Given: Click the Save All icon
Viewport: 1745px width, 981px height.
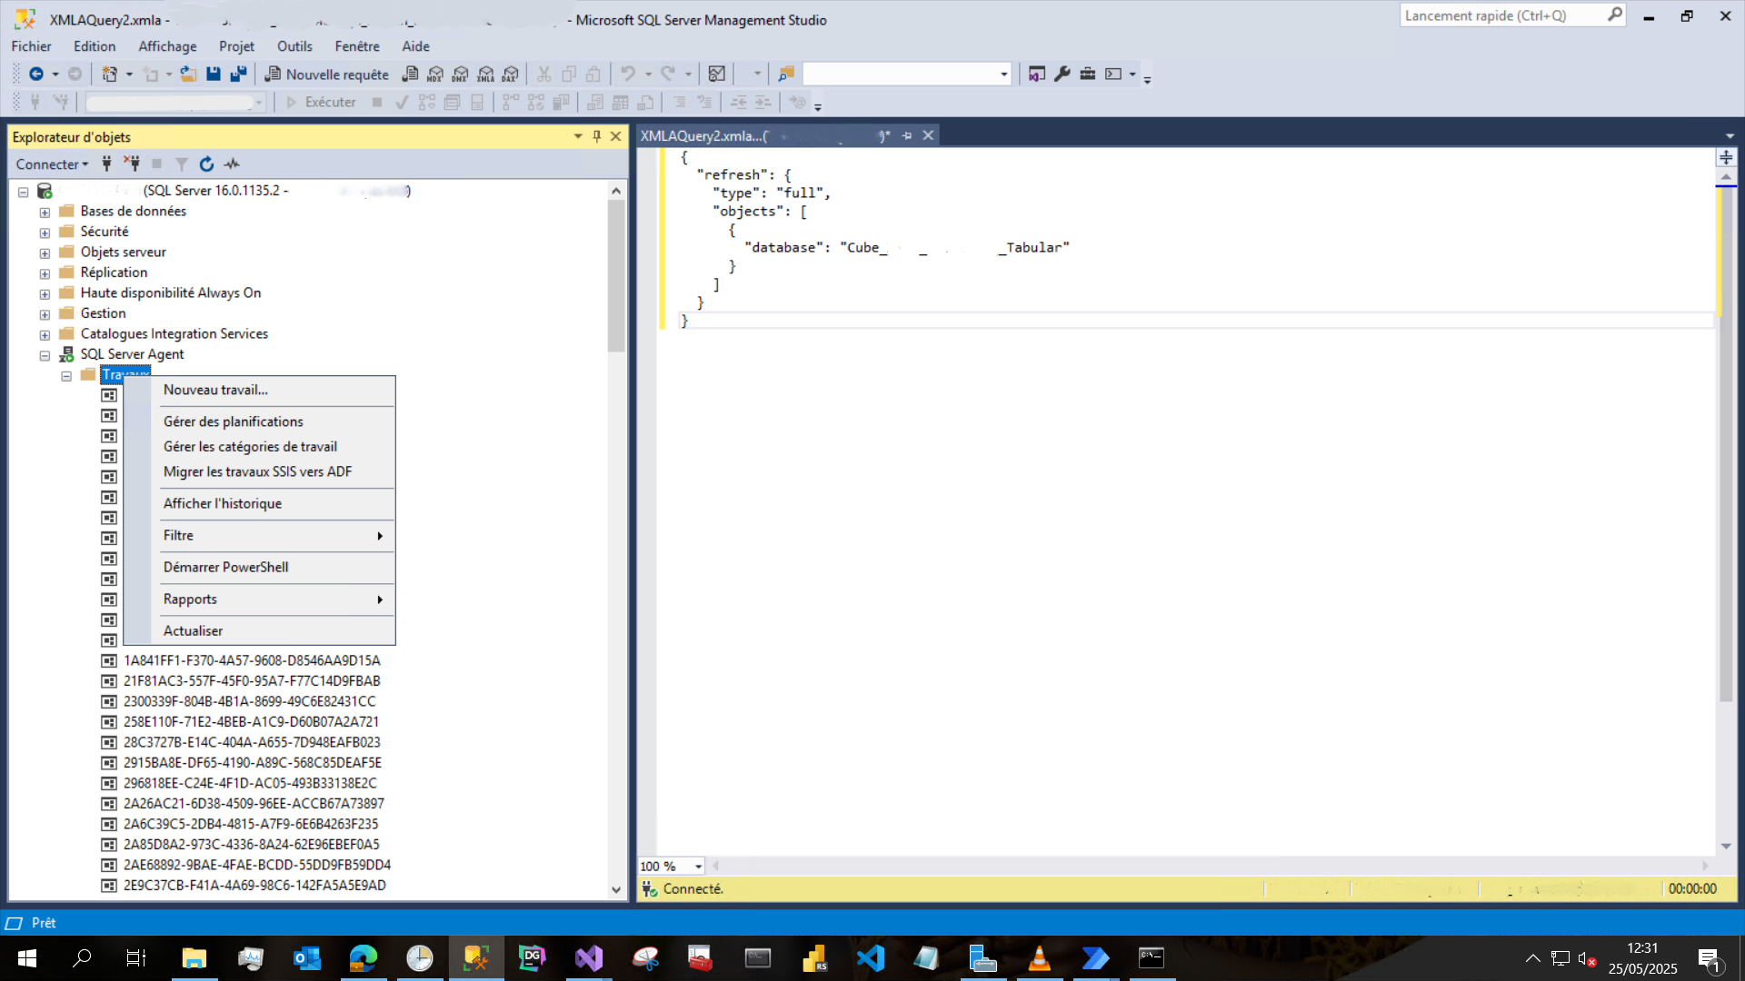Looking at the screenshot, I should (238, 74).
